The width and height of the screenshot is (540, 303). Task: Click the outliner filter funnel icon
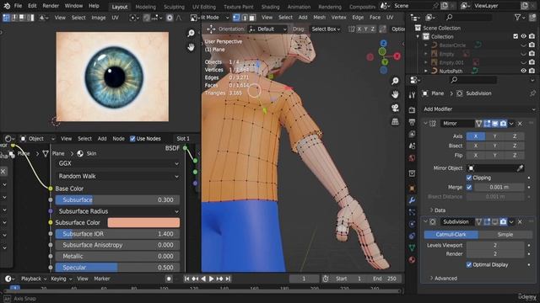517,17
